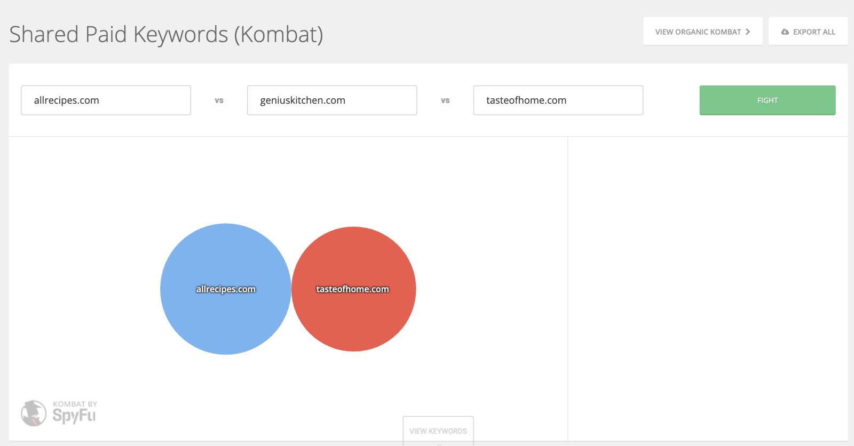Click the Shared Paid Keywords (Kombat) heading

166,34
